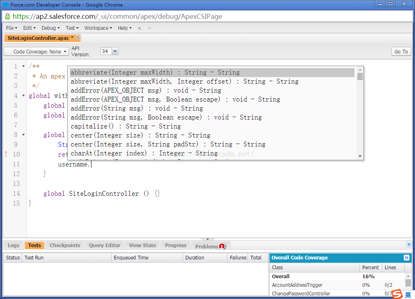This screenshot has width=415, height=299.
Task: Choose addError(APEX_OBJECT msg, Boolean escape) suggestion
Action: 212,100
